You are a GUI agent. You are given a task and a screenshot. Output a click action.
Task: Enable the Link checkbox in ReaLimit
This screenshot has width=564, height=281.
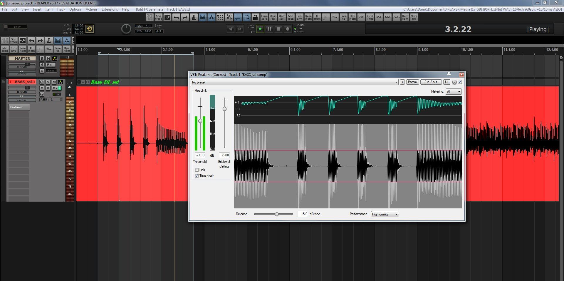[x=197, y=170]
